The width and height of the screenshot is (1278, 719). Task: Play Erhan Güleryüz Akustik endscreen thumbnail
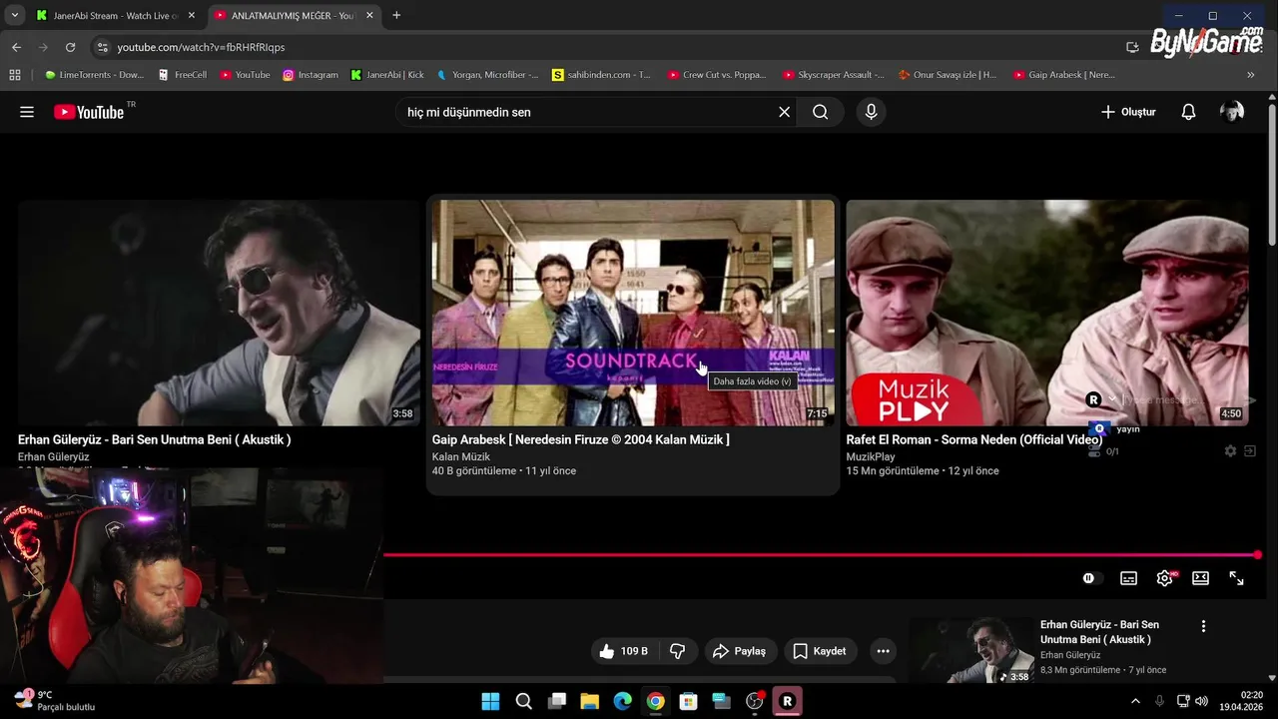[219, 313]
